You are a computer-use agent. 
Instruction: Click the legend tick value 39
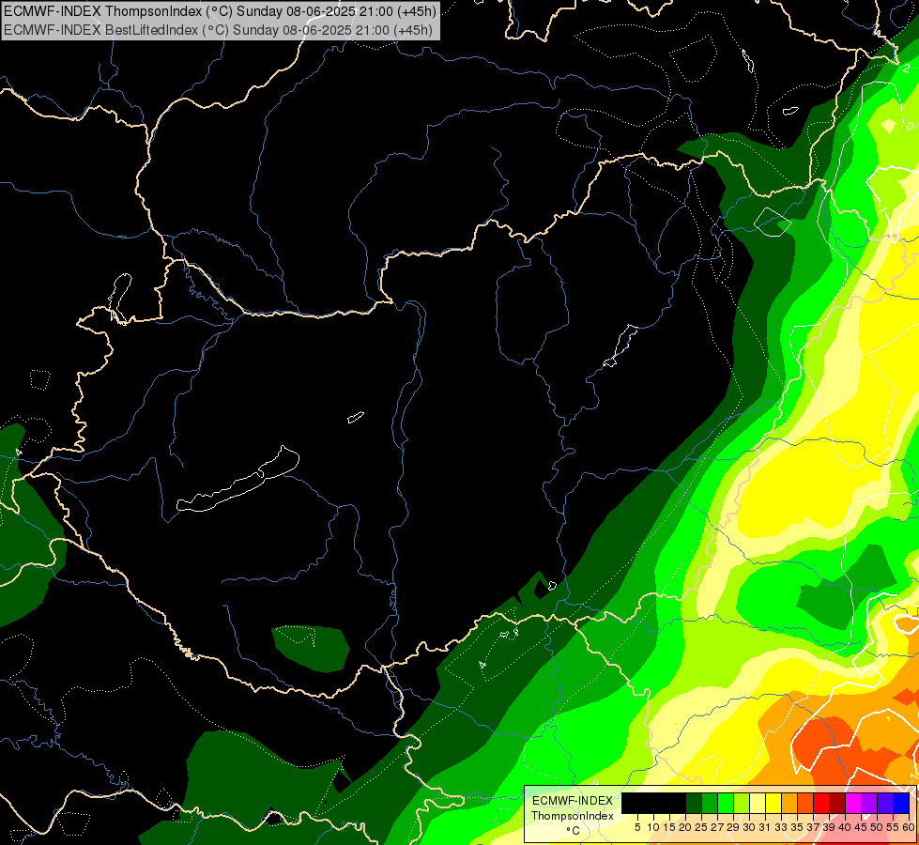[829, 827]
